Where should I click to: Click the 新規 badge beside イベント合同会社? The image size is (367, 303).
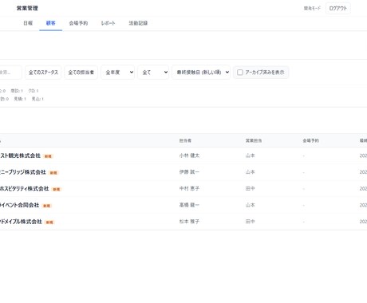coord(46,206)
